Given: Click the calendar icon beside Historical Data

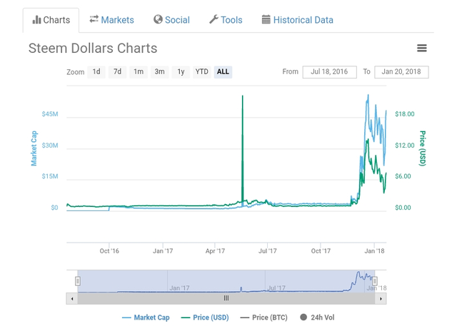Looking at the screenshot, I should pos(266,19).
